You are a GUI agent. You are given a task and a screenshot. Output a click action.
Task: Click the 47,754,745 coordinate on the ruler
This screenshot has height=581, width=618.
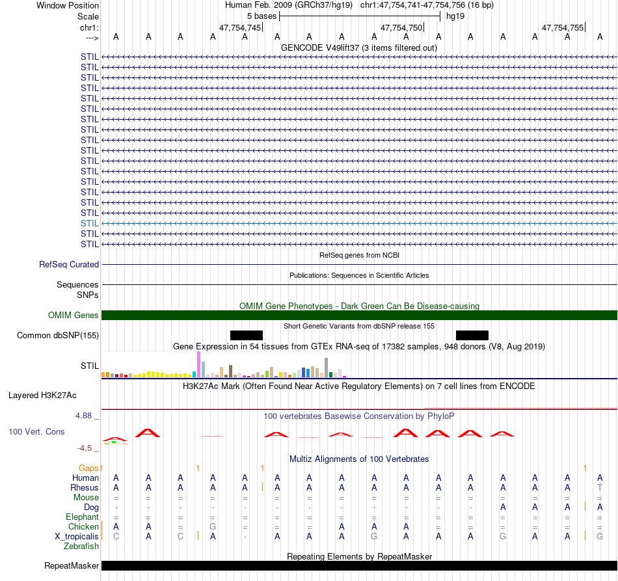(x=240, y=27)
